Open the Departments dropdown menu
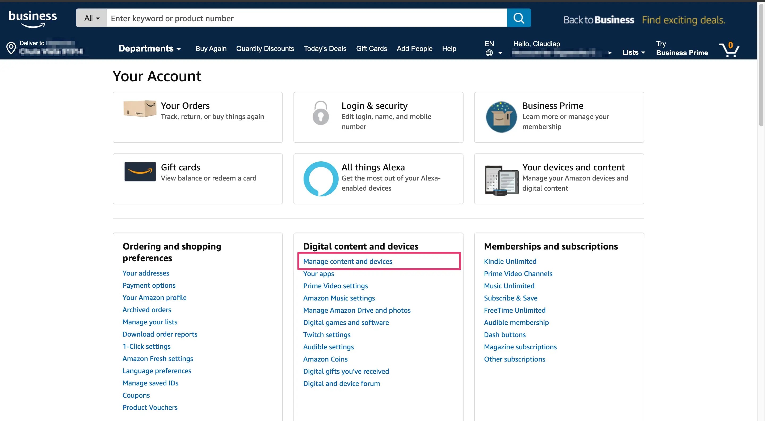Viewport: 765px width, 421px height. pos(149,49)
